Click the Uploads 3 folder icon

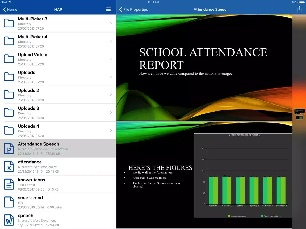tap(9, 113)
